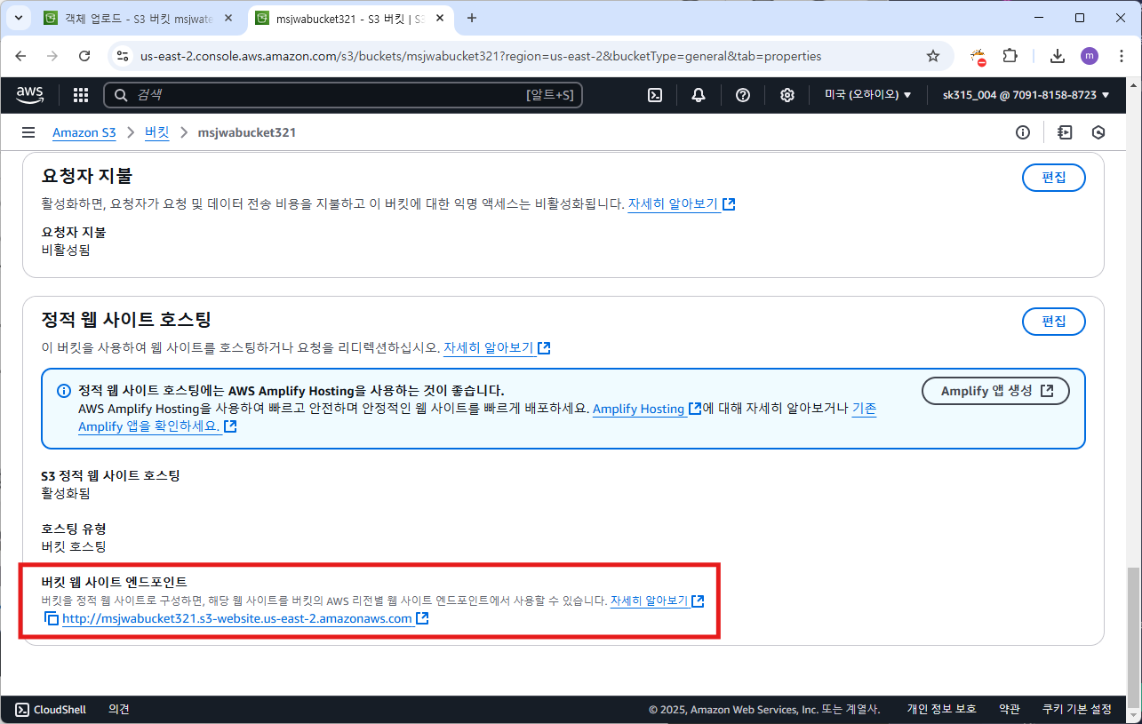Click the browser address bar URL

coord(481,56)
